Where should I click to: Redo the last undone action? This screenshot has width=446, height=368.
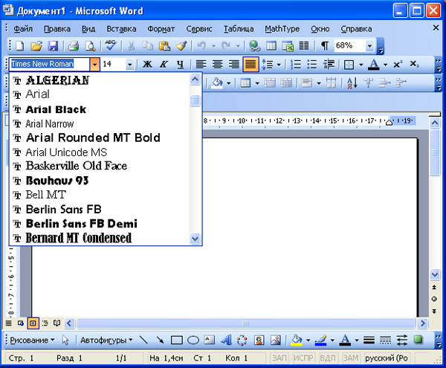pos(226,46)
